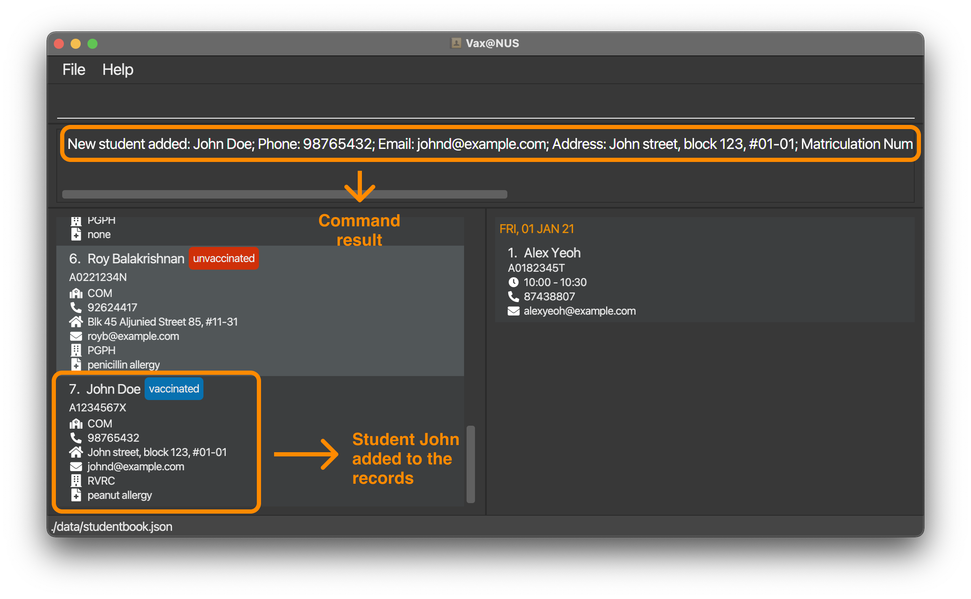Screen dimensions: 971x599
Task: Click medical file icon beside penicillin allergy
Action: point(76,365)
